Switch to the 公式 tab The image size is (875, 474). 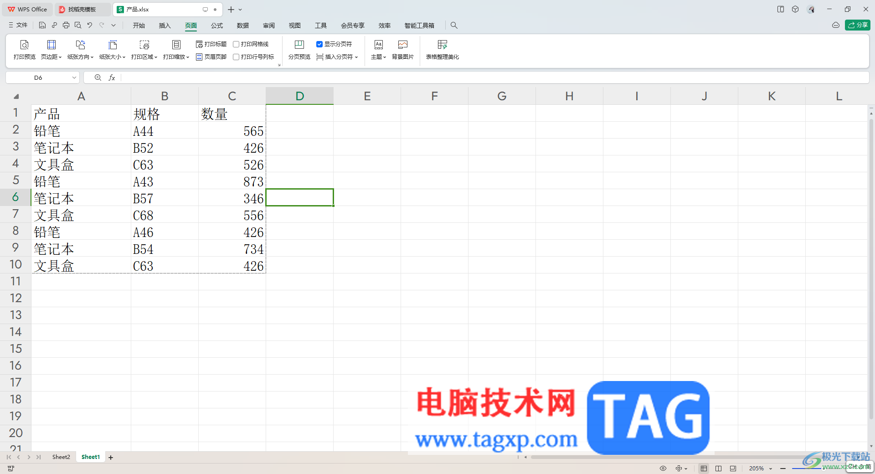point(217,26)
